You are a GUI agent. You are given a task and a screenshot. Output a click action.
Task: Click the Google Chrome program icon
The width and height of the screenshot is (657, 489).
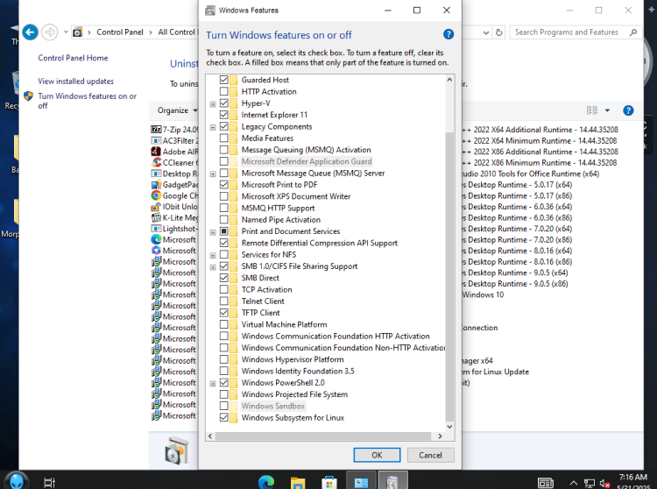156,195
